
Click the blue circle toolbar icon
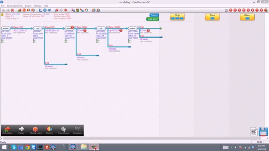point(45,10)
